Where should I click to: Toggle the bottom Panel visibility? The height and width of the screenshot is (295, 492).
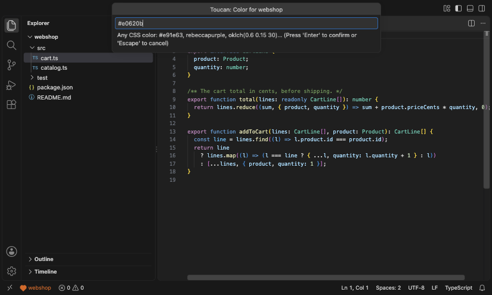point(470,8)
